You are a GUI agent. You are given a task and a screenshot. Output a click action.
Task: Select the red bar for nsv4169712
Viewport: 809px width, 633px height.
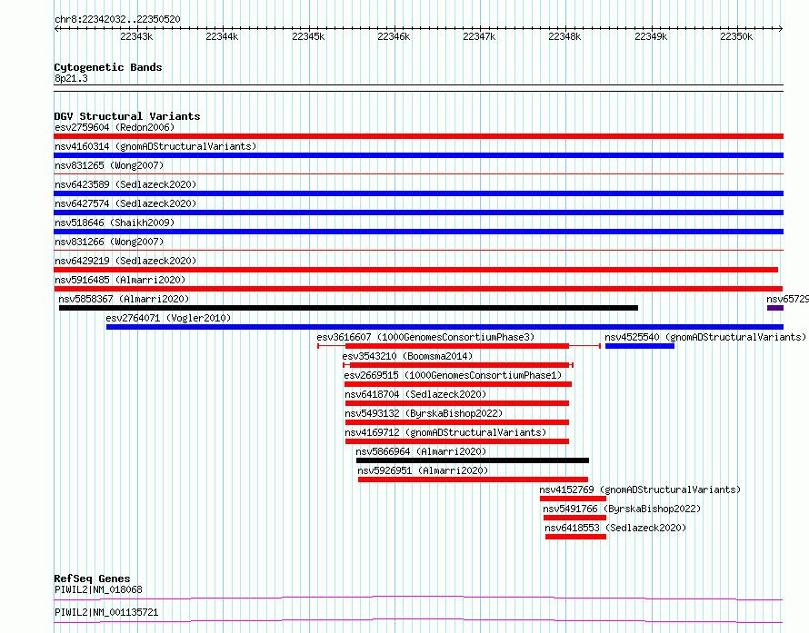[x=457, y=441]
